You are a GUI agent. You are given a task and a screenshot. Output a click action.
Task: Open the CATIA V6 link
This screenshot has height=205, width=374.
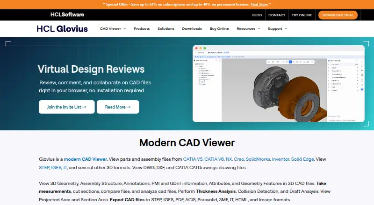click(x=214, y=159)
